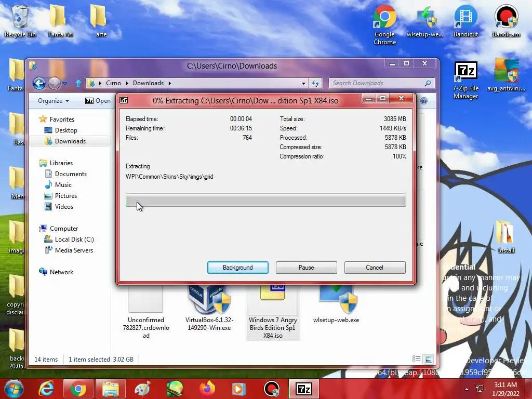Click Explorer help icon
Image resolution: width=532 pixels, height=399 pixels.
click(x=424, y=101)
